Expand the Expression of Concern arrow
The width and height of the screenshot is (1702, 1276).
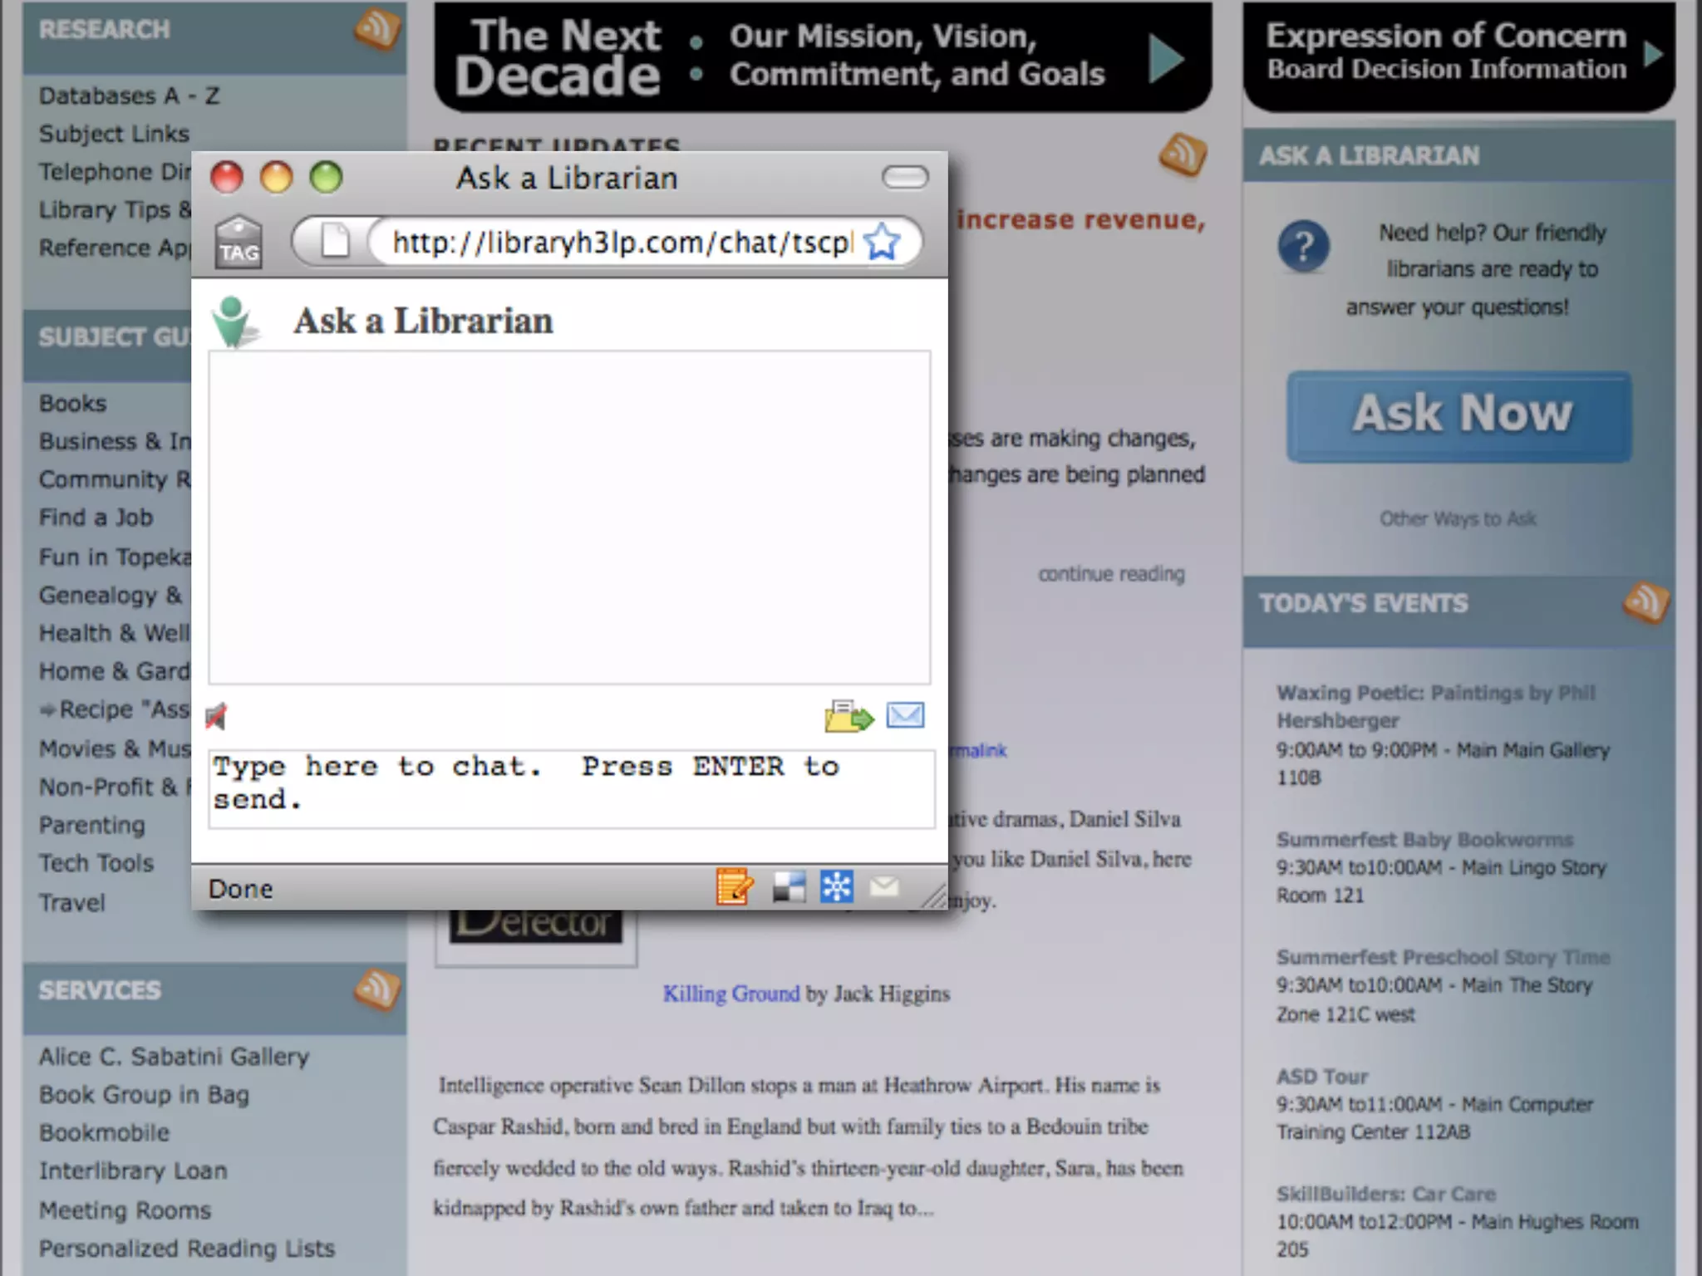1653,54
